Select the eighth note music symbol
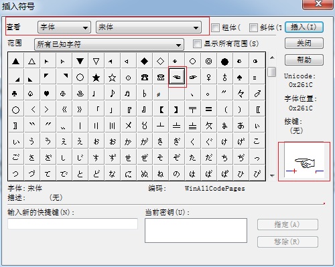This screenshot has width=335, height=267. [x=112, y=94]
